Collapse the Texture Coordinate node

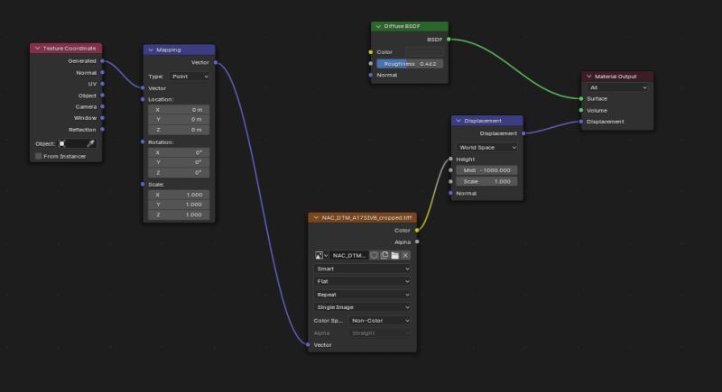37,49
